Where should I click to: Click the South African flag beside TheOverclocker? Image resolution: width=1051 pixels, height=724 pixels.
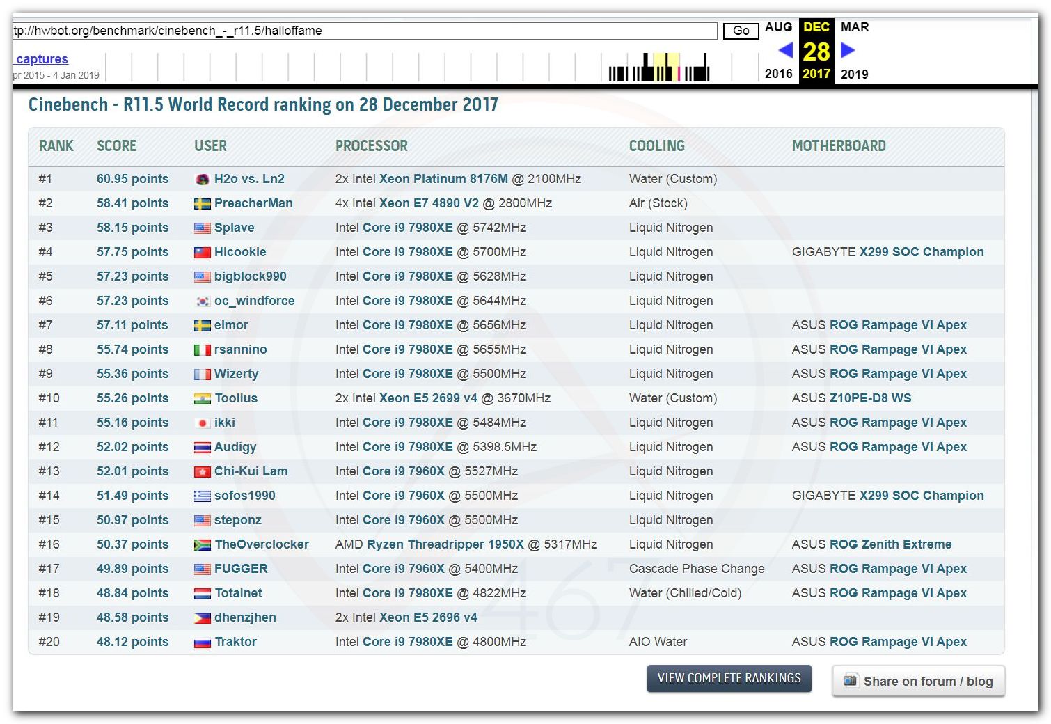[x=202, y=545]
